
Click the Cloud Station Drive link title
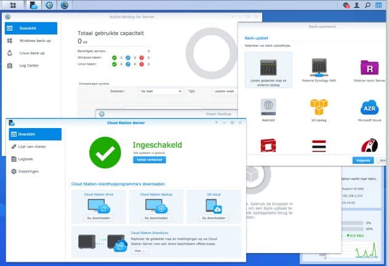click(98, 195)
